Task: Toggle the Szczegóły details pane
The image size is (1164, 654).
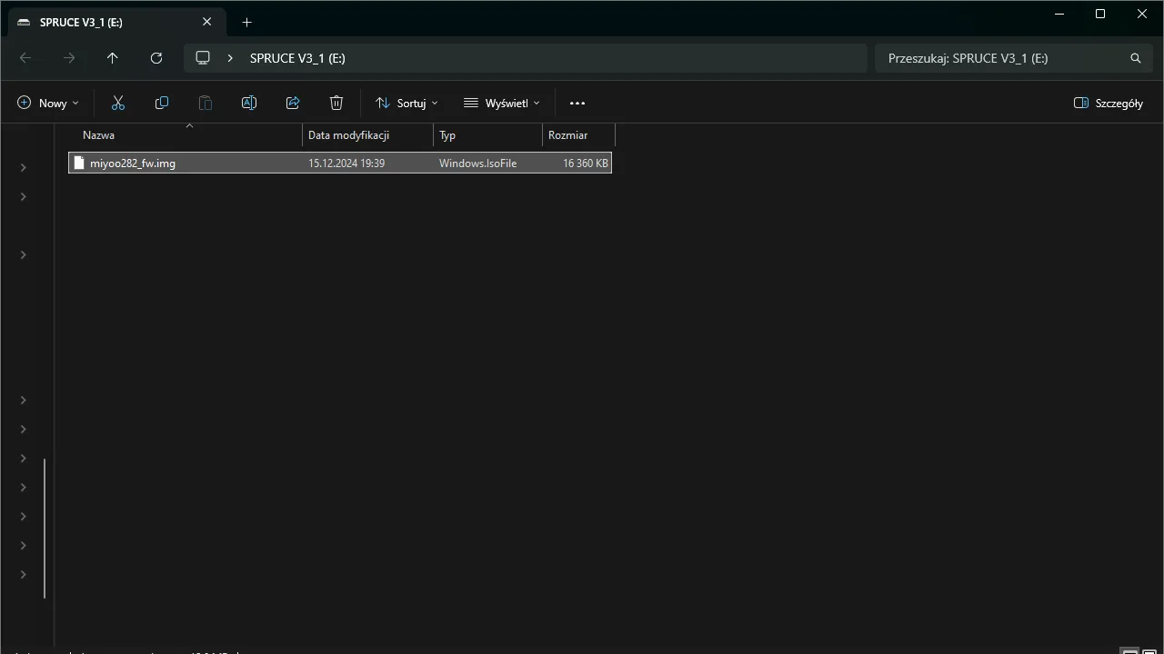Action: tap(1109, 103)
